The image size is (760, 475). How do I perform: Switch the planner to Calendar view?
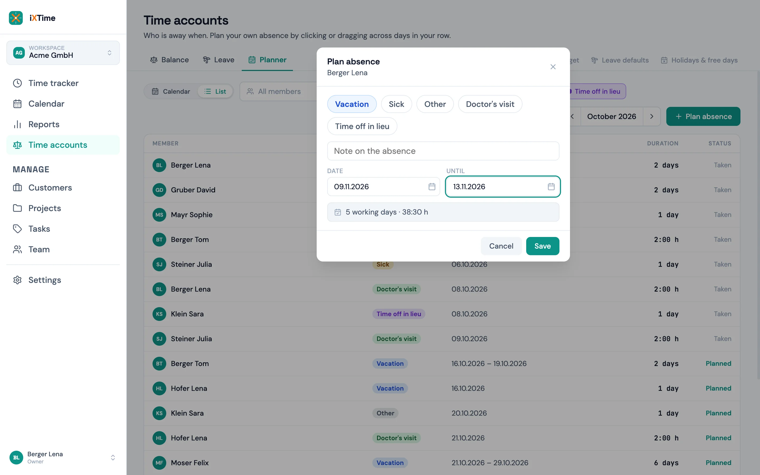pos(171,91)
